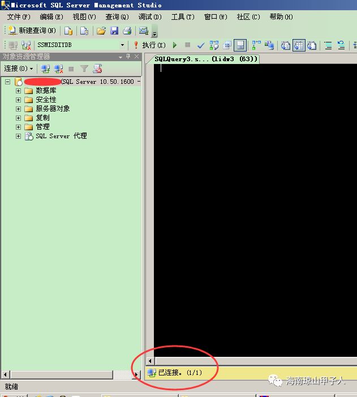The image size is (357, 397).
Task: Click the Object Explorer Refresh icon
Action: click(x=97, y=69)
